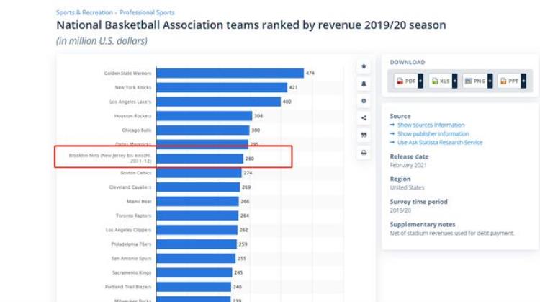Click the Toronto Raptors bar

197,216
